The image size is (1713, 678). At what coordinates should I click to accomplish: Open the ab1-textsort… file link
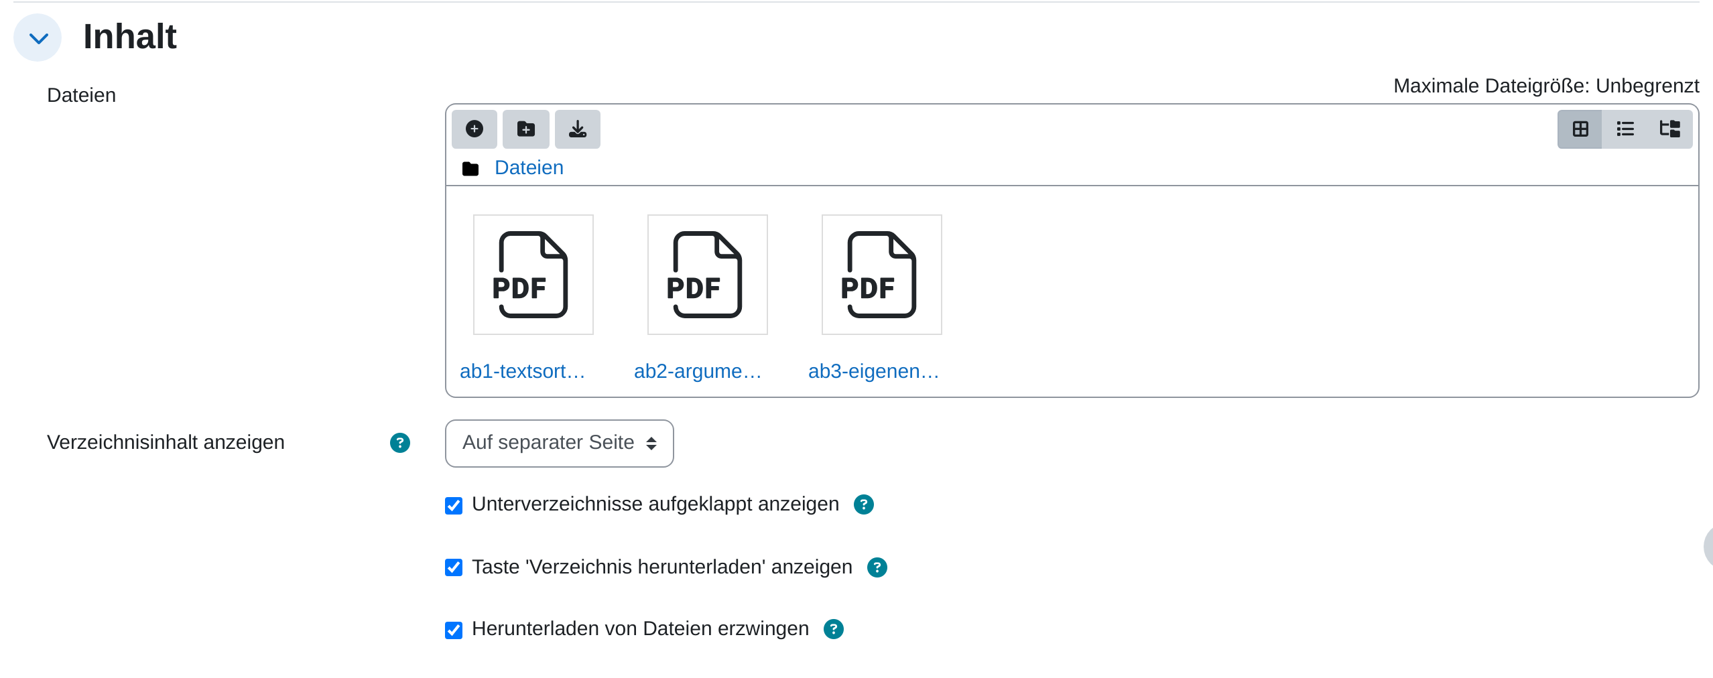click(523, 371)
